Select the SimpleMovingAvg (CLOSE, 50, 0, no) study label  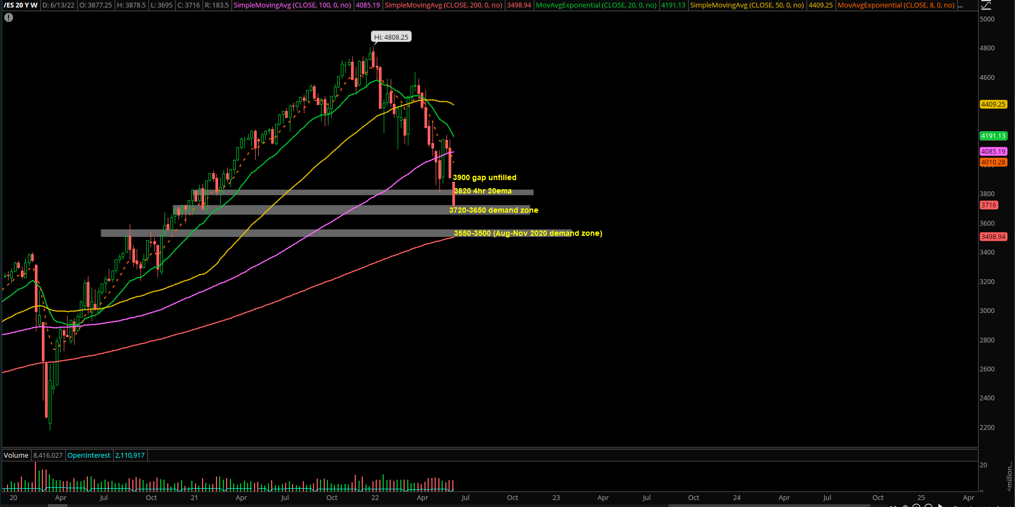(747, 5)
